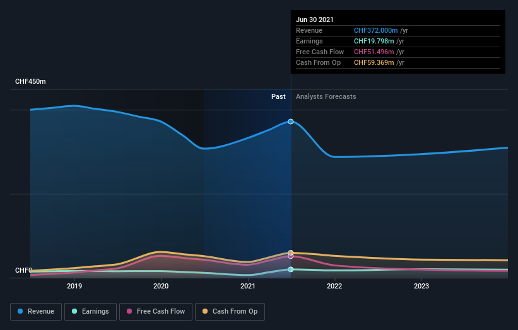Select the Earnings data point marker

point(291,270)
